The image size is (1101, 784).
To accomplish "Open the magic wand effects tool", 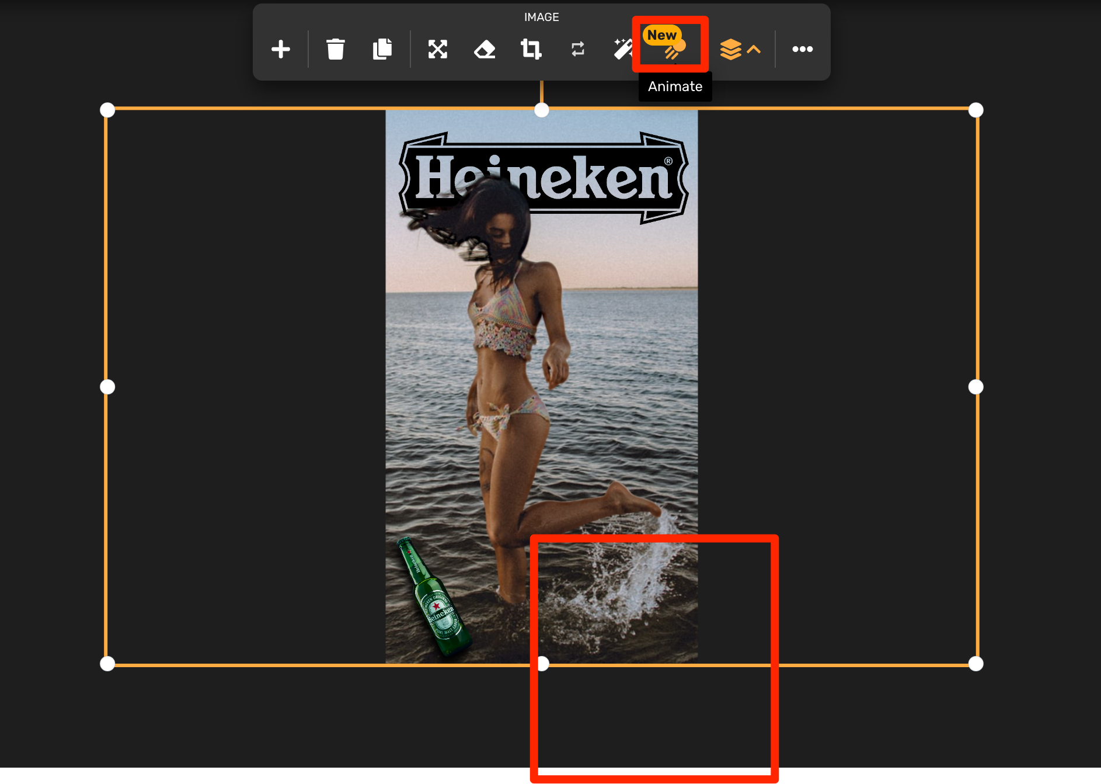I will tap(623, 49).
